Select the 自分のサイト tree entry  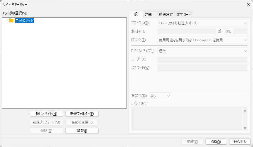coord(24,21)
